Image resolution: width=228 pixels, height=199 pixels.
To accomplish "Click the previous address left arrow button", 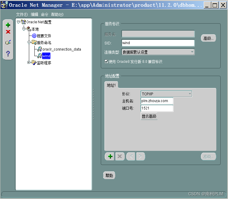I will pyautogui.click(x=131, y=156).
